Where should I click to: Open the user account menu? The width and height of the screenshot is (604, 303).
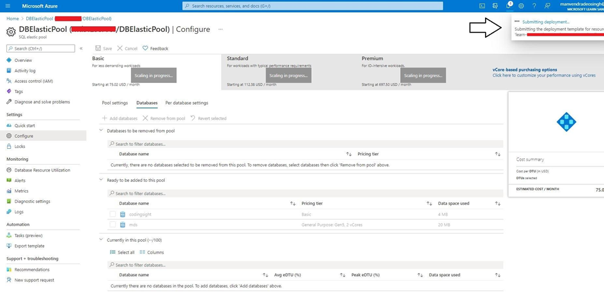583,6
